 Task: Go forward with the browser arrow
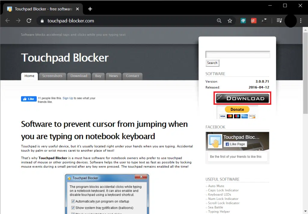tap(18, 21)
